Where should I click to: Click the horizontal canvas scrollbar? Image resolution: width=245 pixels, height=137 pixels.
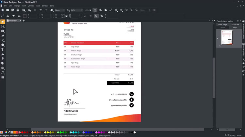118,130
